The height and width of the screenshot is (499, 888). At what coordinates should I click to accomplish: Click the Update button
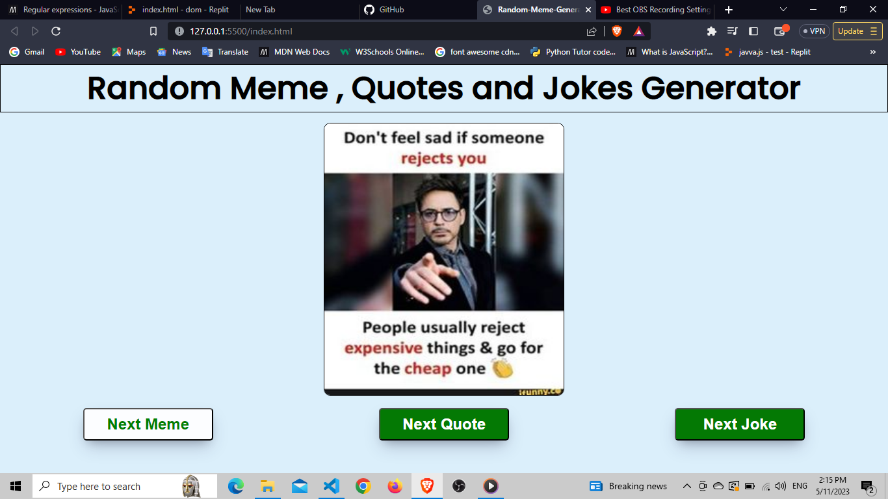pos(857,31)
